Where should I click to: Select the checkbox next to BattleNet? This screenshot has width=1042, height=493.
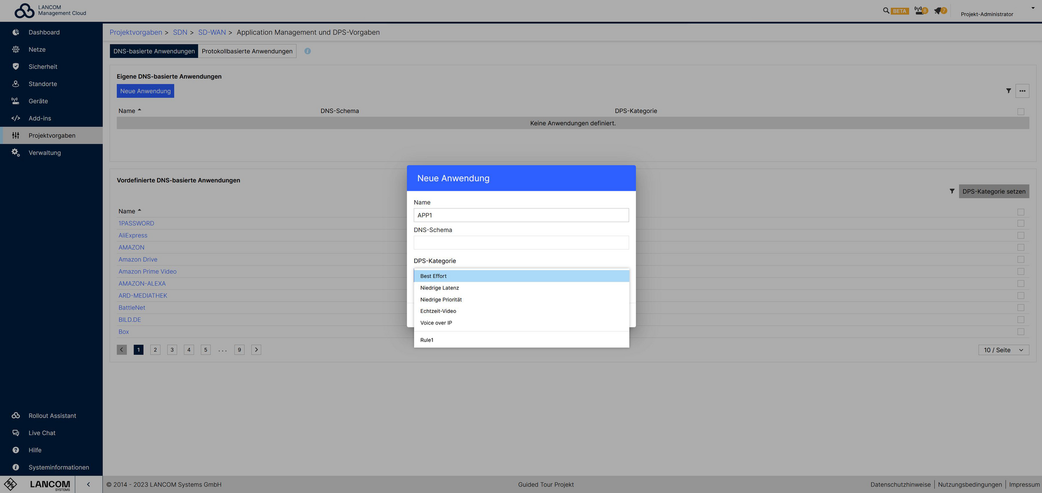1021,308
